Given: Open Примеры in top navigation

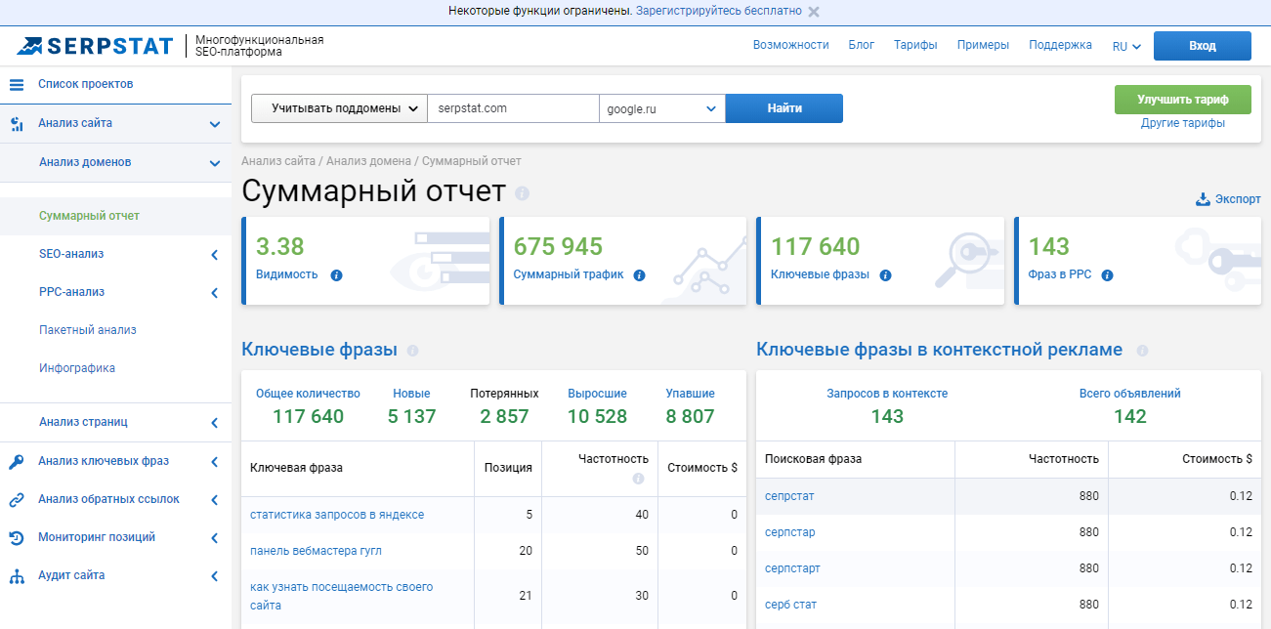Looking at the screenshot, I should 983,45.
